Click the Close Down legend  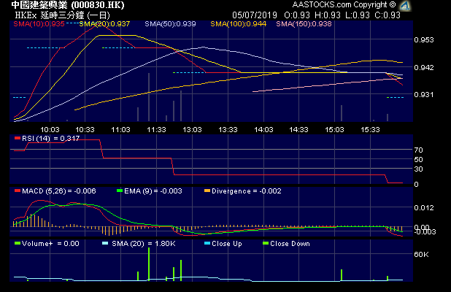(x=290, y=244)
